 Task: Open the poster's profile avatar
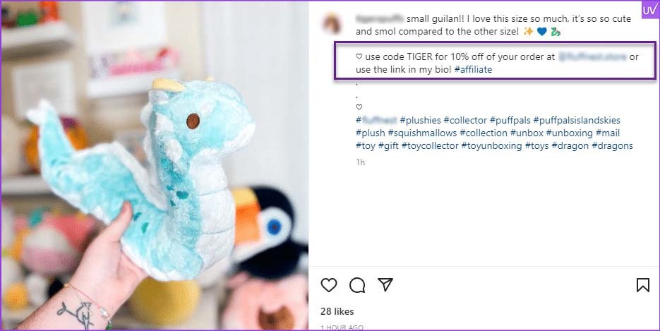332,23
